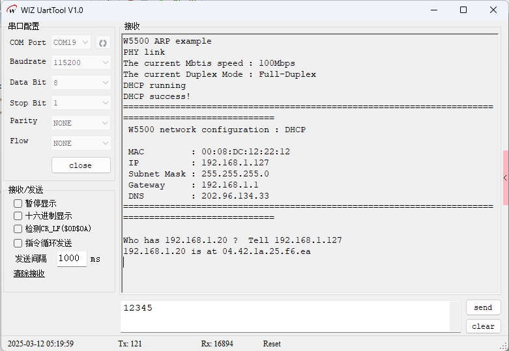Open the Flow control dropdown

pos(81,143)
